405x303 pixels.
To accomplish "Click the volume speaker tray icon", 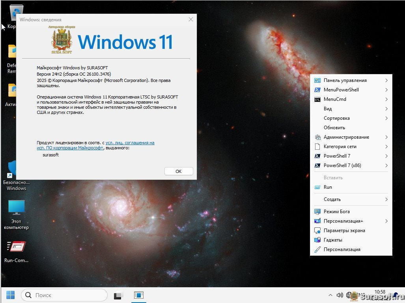I will [340, 295].
